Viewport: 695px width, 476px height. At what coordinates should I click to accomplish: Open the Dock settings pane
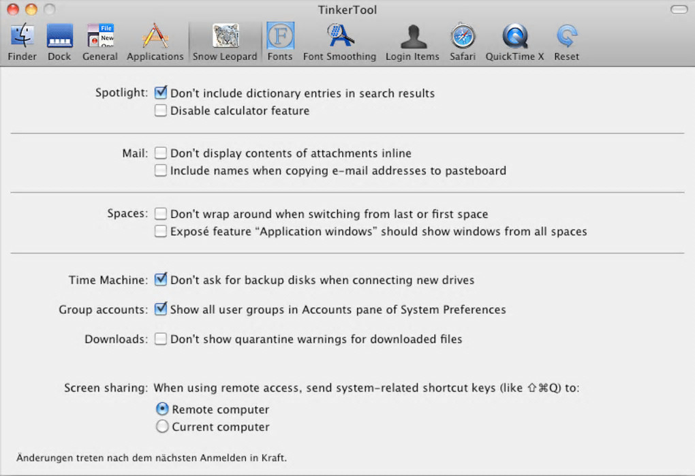[x=59, y=42]
